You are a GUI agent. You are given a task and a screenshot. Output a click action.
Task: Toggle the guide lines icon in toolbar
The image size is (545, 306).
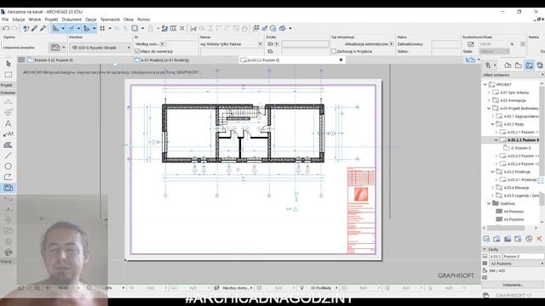(x=55, y=28)
